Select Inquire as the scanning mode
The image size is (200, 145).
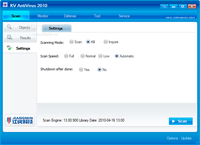[x=106, y=42]
